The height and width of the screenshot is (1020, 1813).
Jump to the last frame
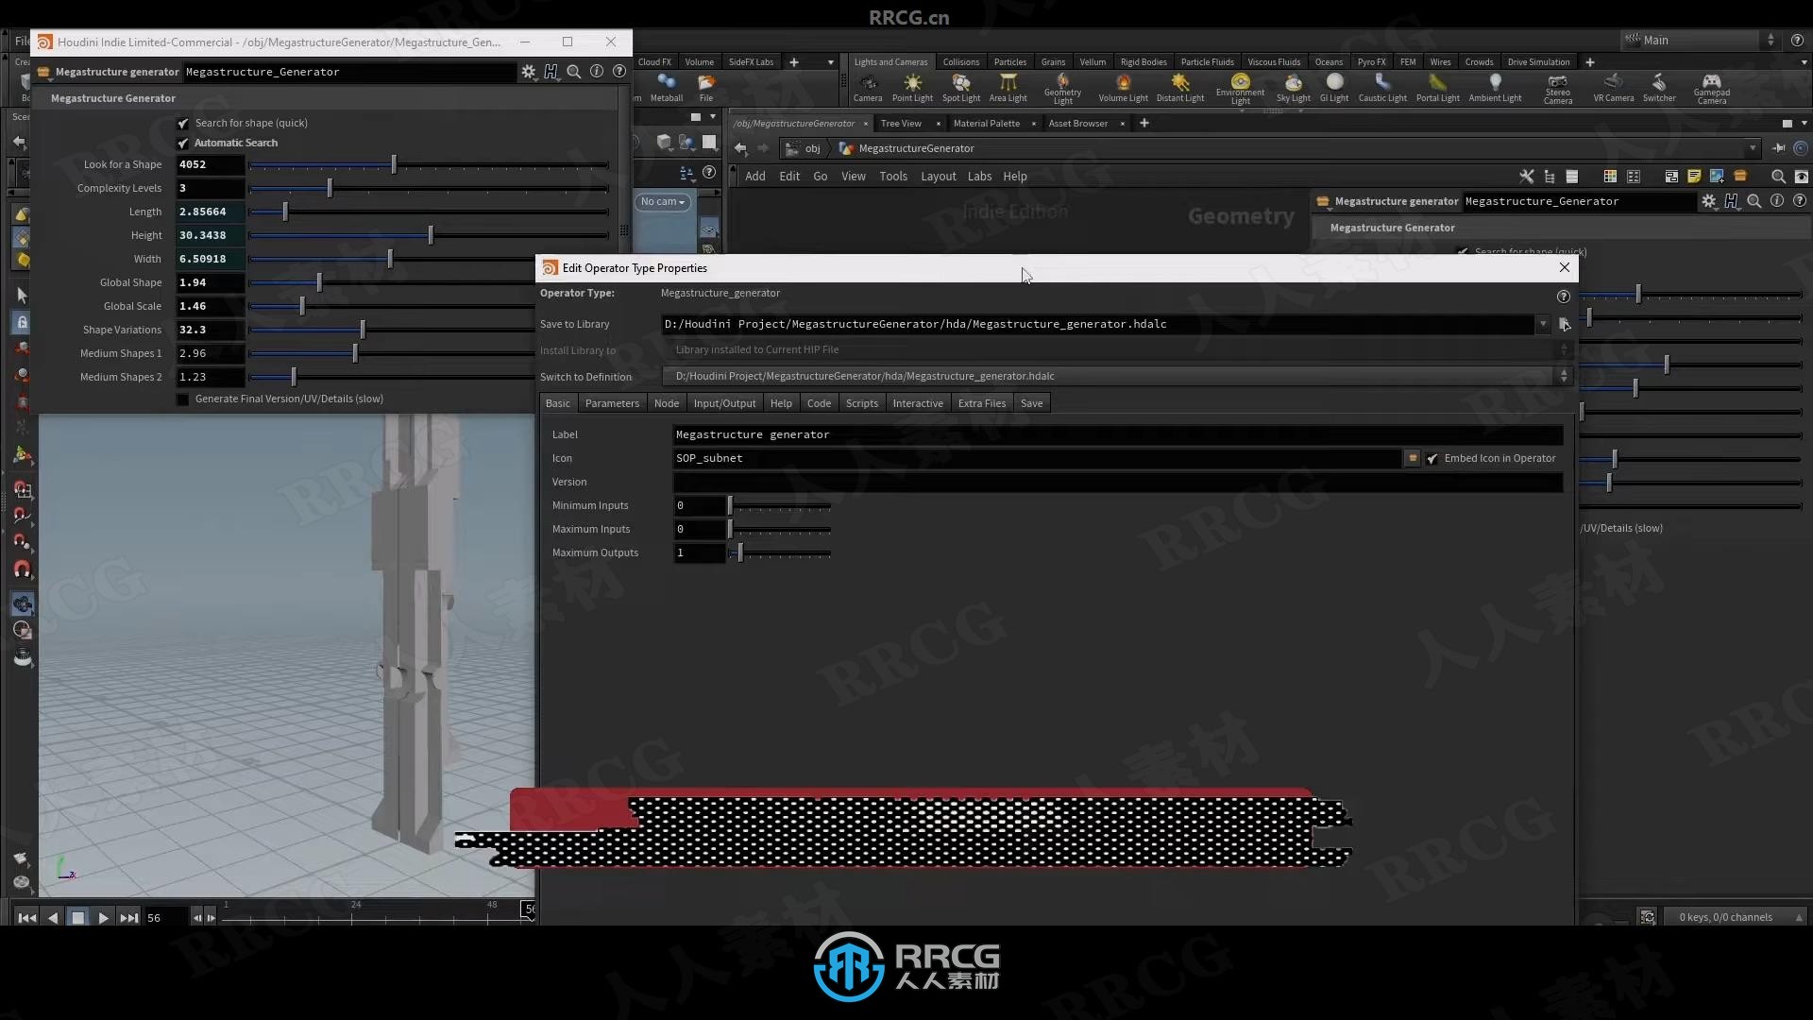(129, 917)
